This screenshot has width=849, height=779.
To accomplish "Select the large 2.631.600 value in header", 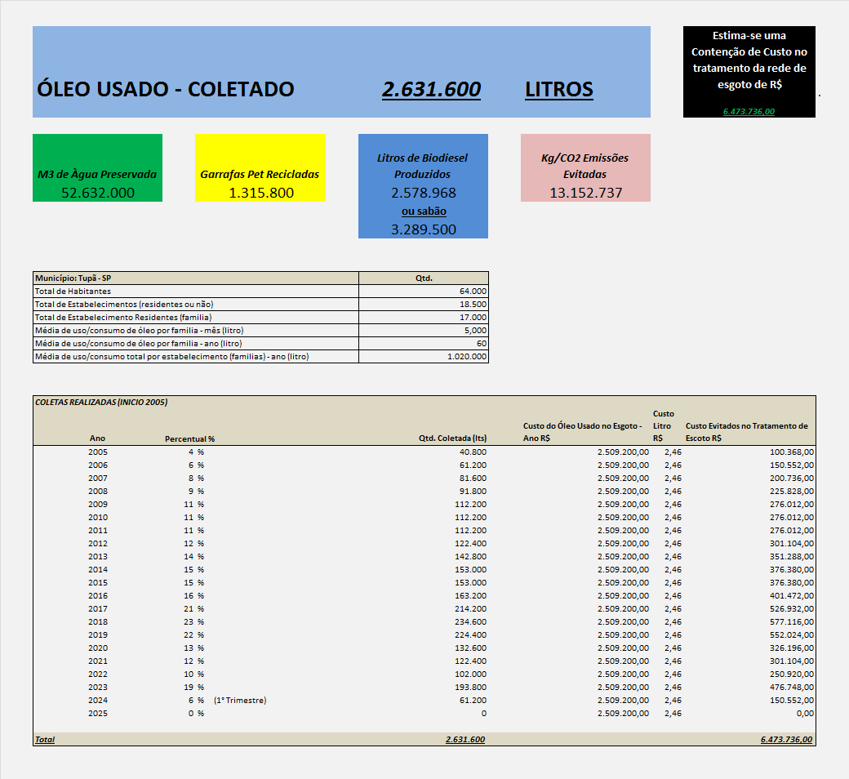I will (431, 89).
